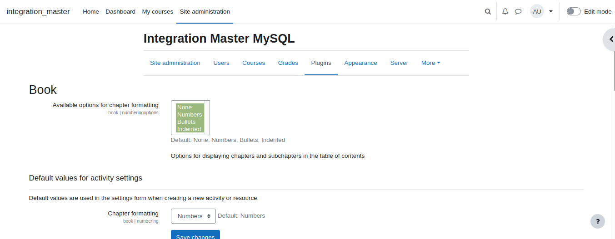615x239 pixels.
Task: Switch to Appearance tab
Action: pos(360,63)
